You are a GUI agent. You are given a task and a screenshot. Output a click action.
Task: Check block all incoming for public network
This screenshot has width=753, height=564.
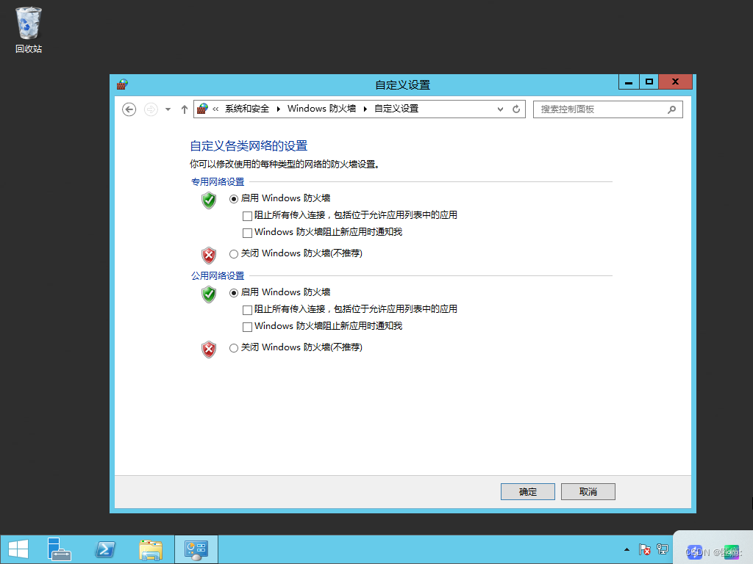point(247,310)
